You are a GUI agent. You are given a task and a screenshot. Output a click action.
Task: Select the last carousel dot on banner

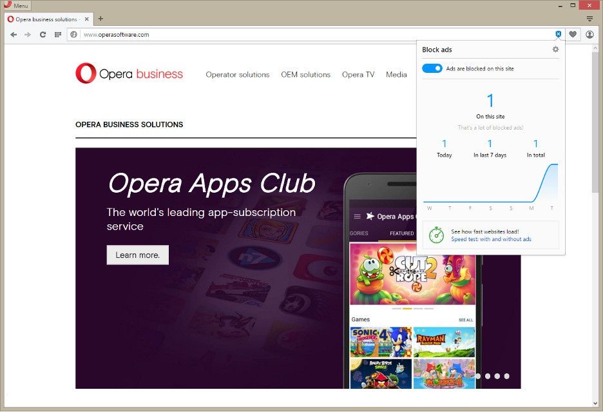pos(507,376)
